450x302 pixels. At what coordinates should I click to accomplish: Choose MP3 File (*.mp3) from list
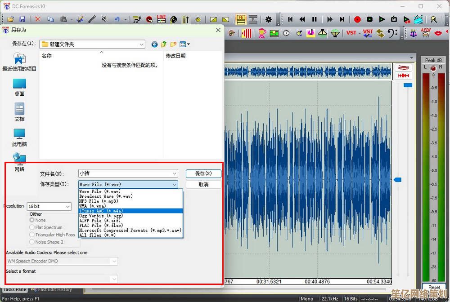click(99, 201)
